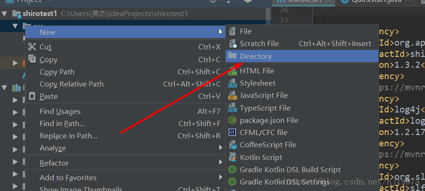Click the project tree vertical scrollbar
The image size is (425, 191).
(x=268, y=16)
